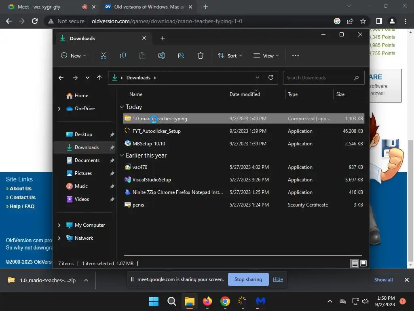Open the View dropdown
414x311 pixels.
(x=266, y=56)
